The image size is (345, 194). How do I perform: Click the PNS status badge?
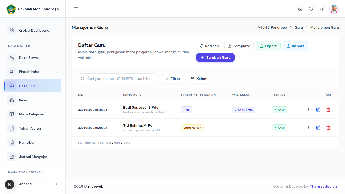[x=186, y=110]
